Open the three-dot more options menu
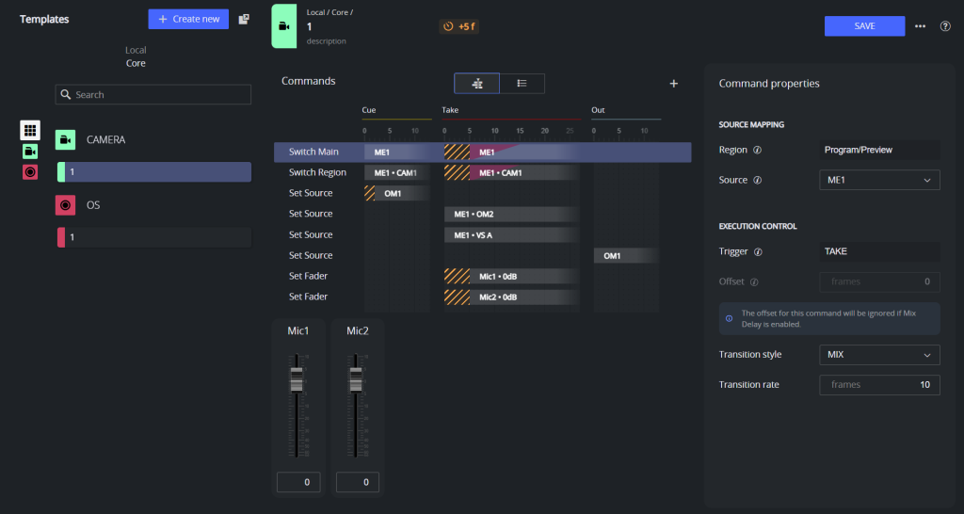The height and width of the screenshot is (514, 964). (920, 26)
